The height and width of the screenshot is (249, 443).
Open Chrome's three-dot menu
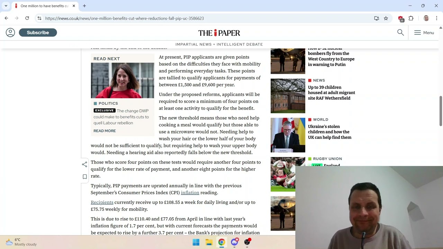(436, 18)
